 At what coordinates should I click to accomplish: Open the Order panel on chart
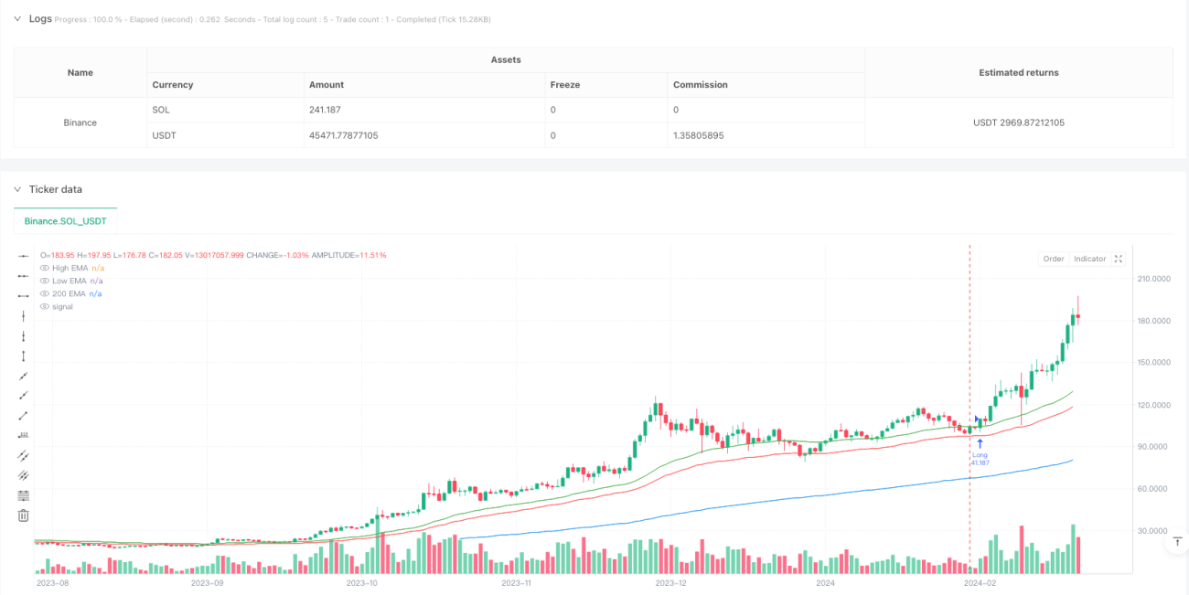[1054, 259]
